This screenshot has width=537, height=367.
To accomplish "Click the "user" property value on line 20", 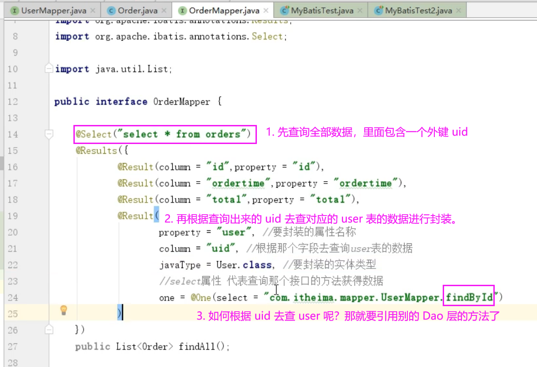I will tap(234, 232).
